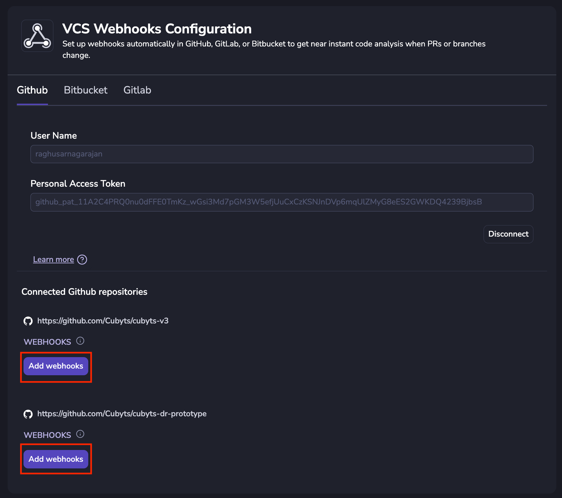
Task: Click GitHub icon beside cubyts-dr-prototype repository
Action: tap(28, 414)
